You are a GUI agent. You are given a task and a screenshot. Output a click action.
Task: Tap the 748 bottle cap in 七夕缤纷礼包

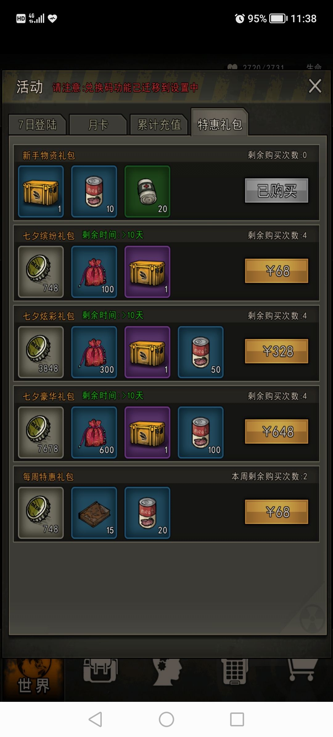click(41, 272)
